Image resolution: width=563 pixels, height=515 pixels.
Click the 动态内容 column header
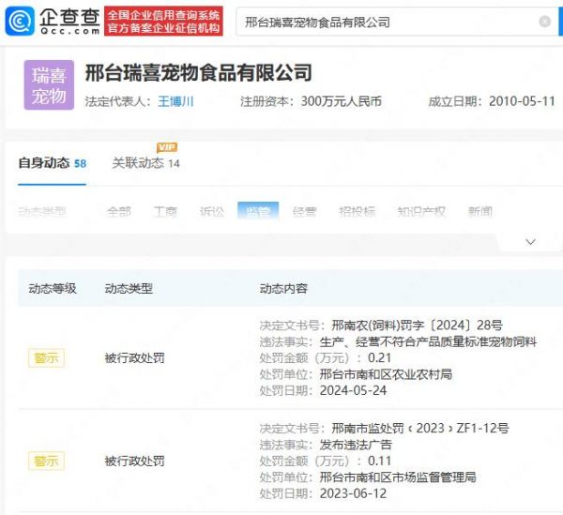(283, 288)
